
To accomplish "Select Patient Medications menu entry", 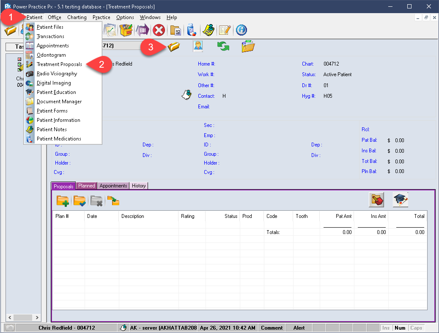I will coord(63,139).
